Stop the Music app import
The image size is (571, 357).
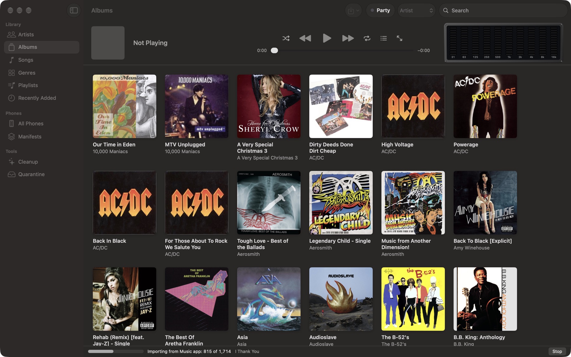557,351
